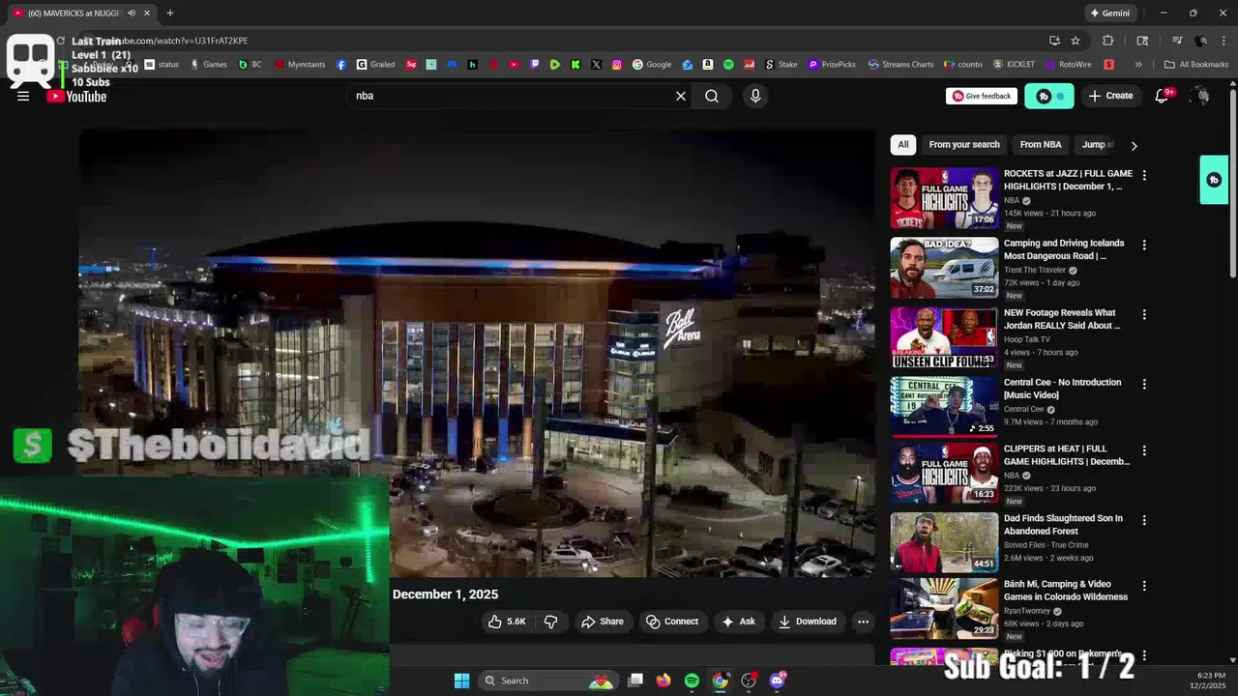Select the From your search chip
Viewport: 1238px width, 696px height.
(964, 145)
